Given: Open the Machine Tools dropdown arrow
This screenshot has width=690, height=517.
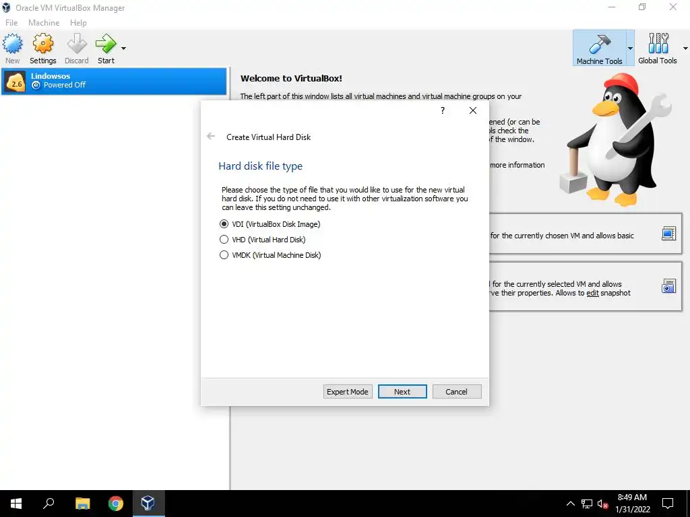Looking at the screenshot, I should [630, 48].
